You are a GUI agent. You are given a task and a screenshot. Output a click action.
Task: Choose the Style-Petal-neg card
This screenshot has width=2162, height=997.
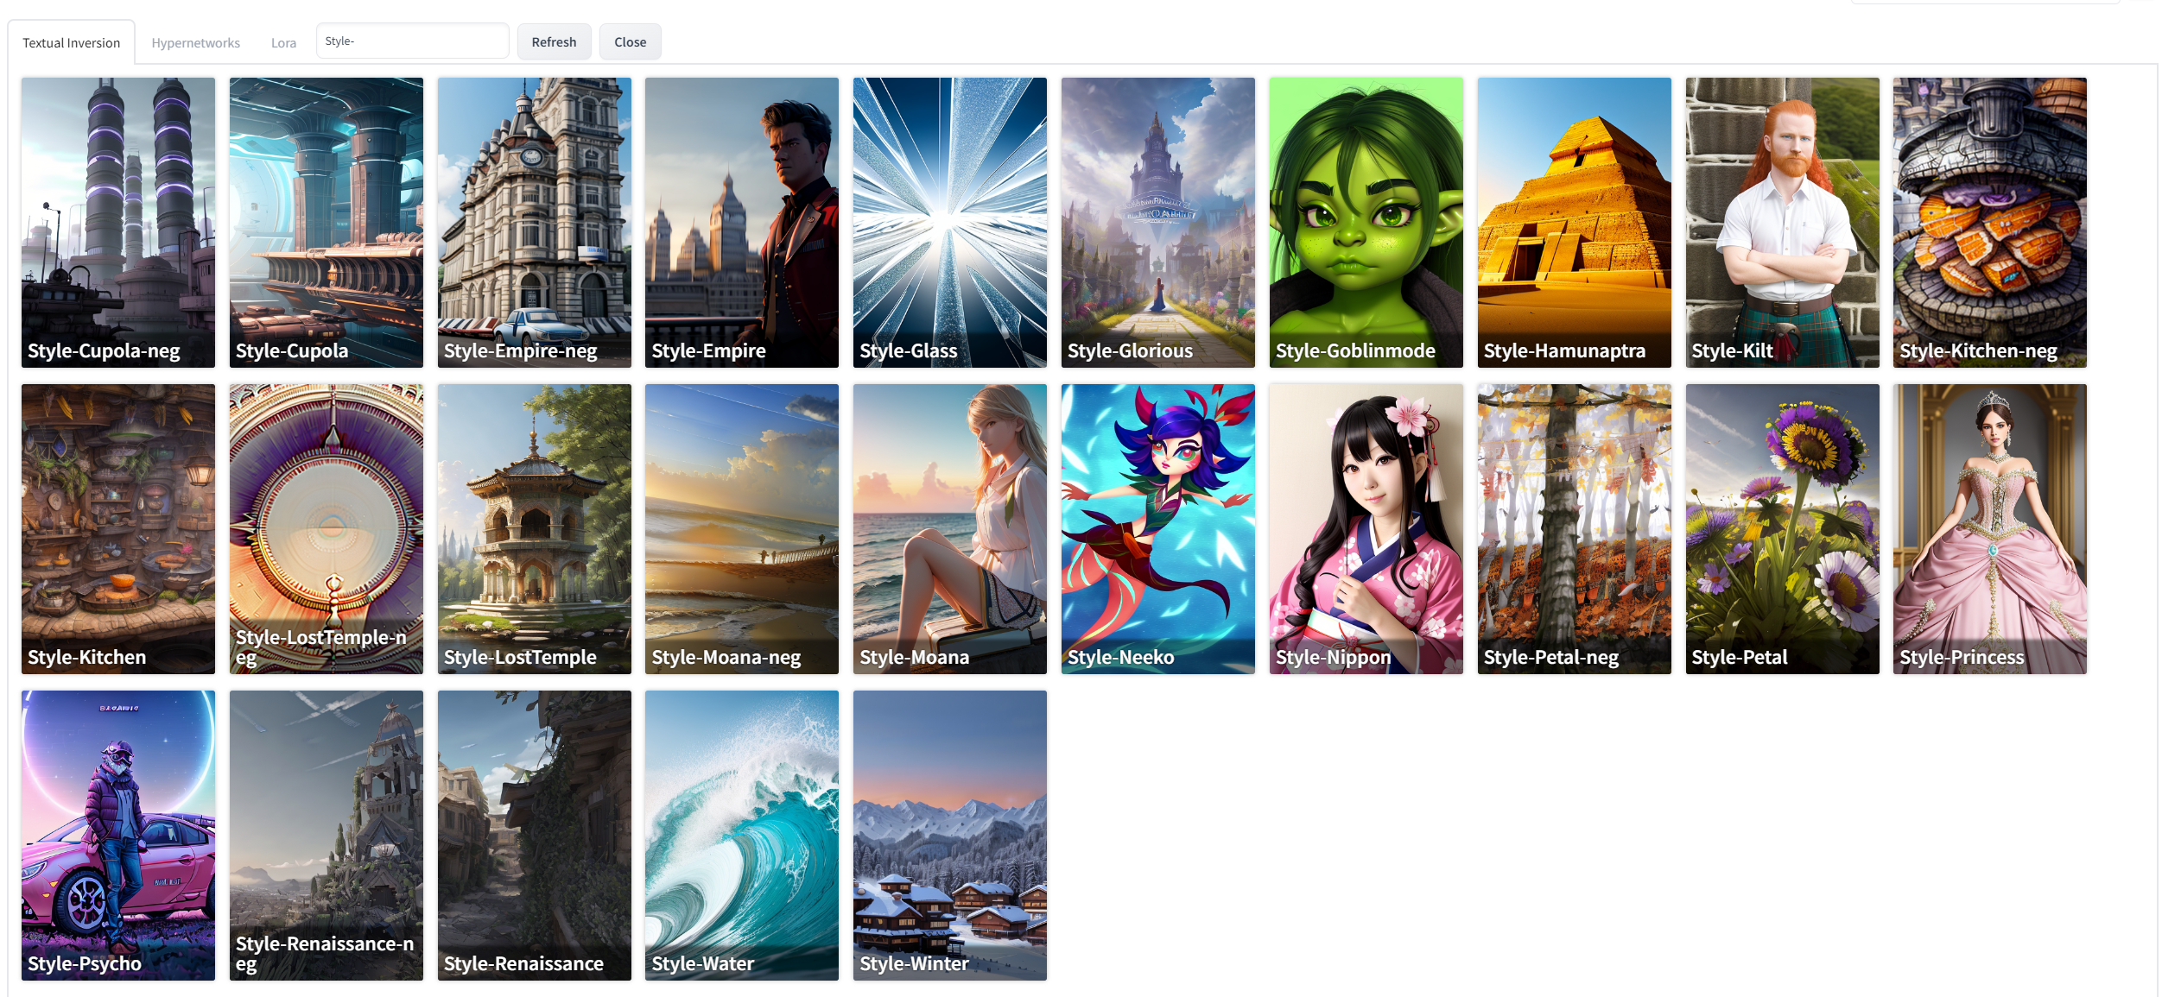(1575, 529)
